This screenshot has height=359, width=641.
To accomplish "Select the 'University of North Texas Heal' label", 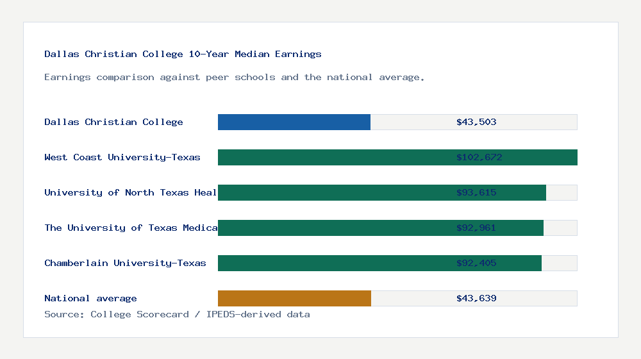I will point(130,192).
